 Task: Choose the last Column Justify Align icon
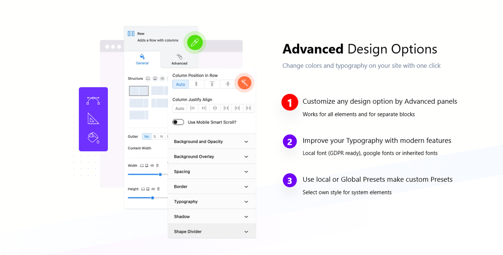pyautogui.click(x=249, y=108)
